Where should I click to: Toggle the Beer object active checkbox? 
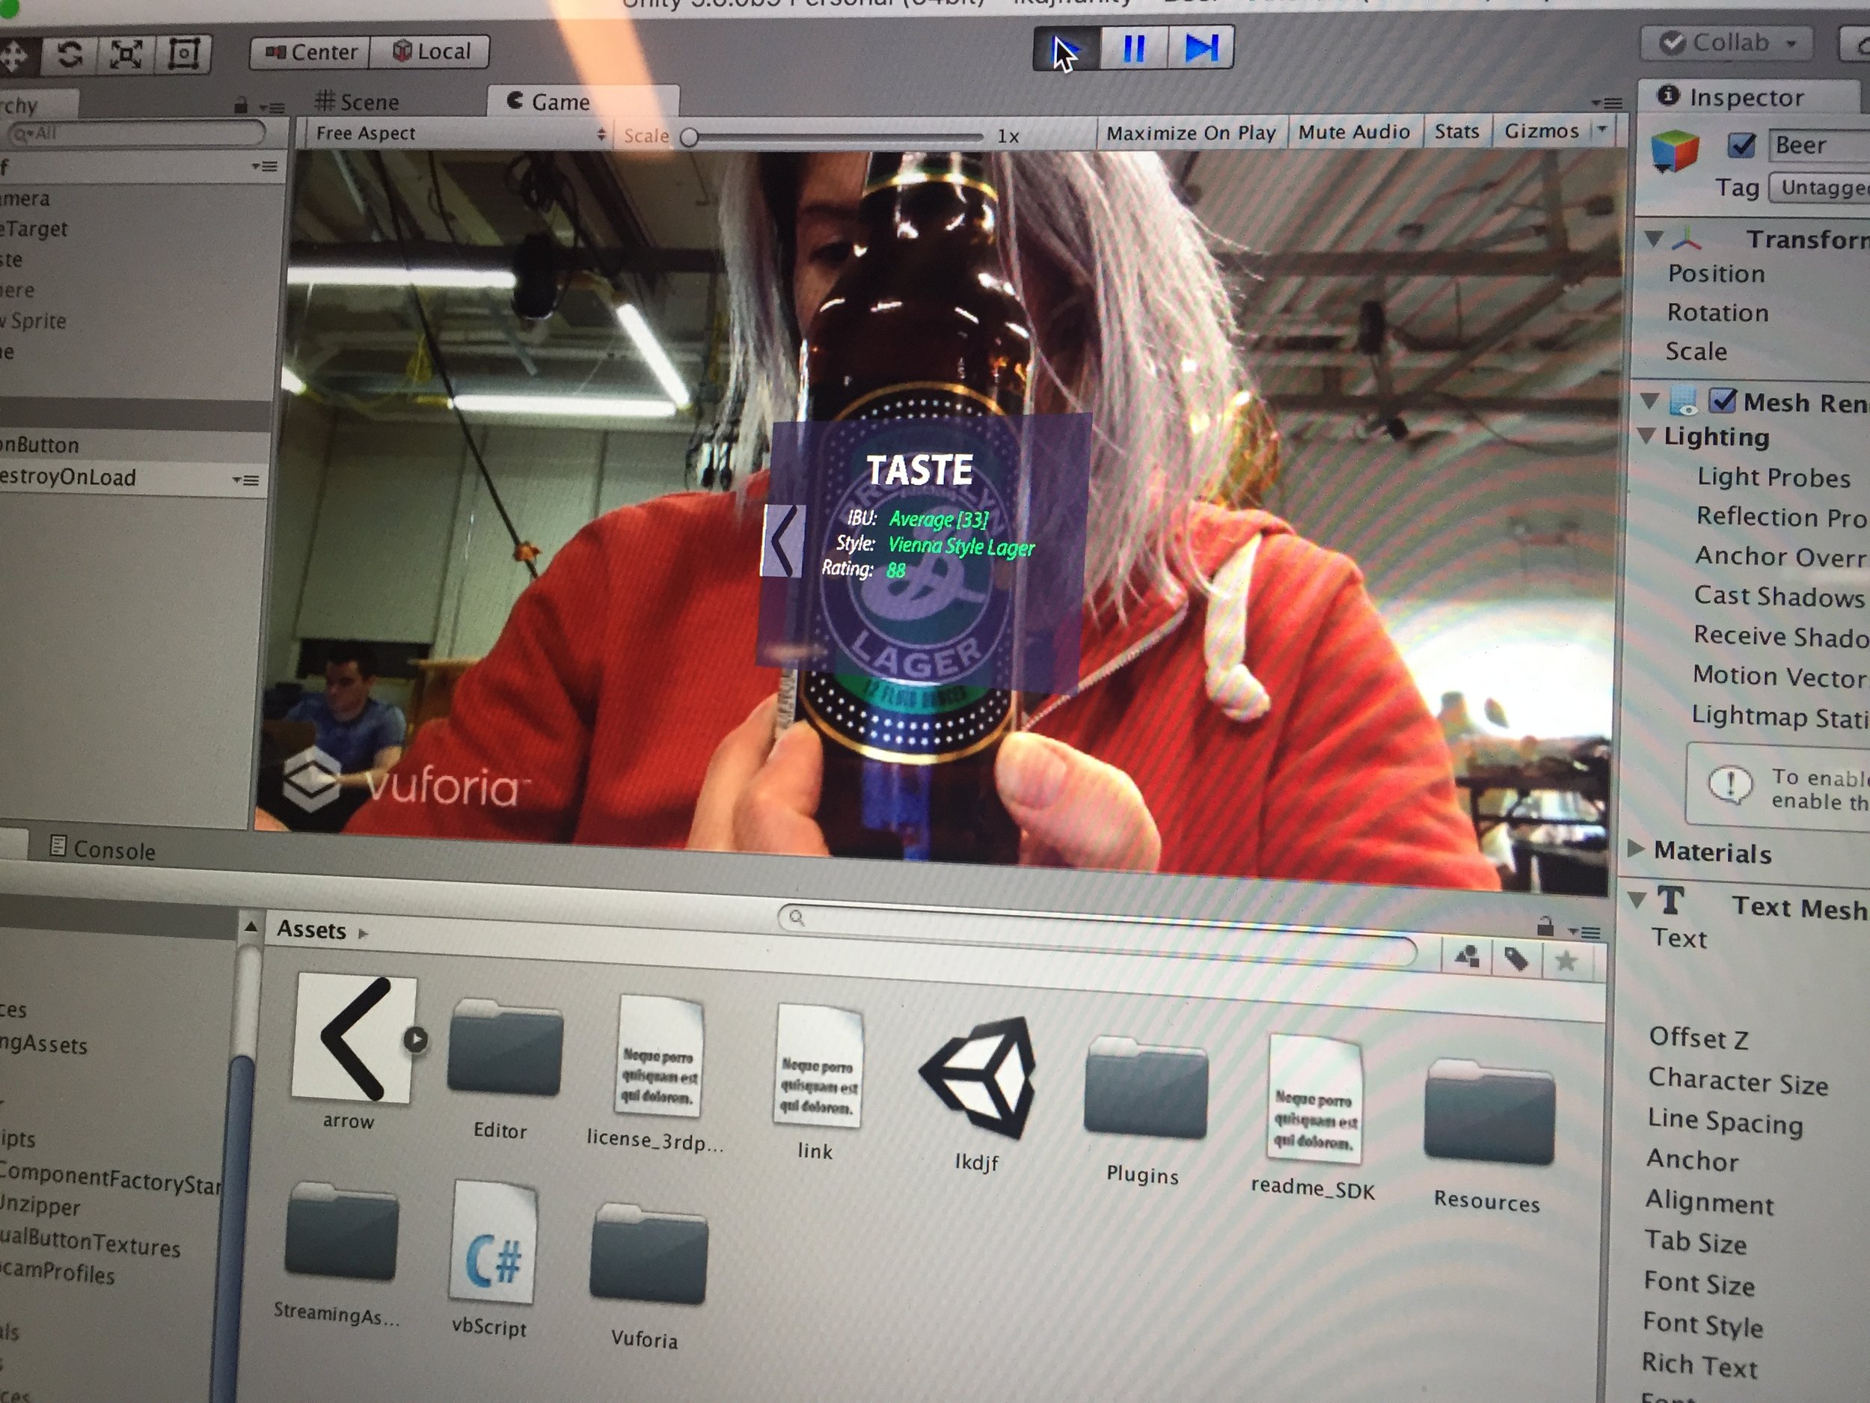[1742, 145]
